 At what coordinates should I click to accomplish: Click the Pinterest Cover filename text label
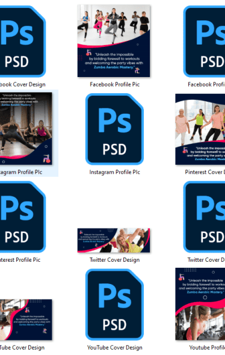(x=205, y=172)
